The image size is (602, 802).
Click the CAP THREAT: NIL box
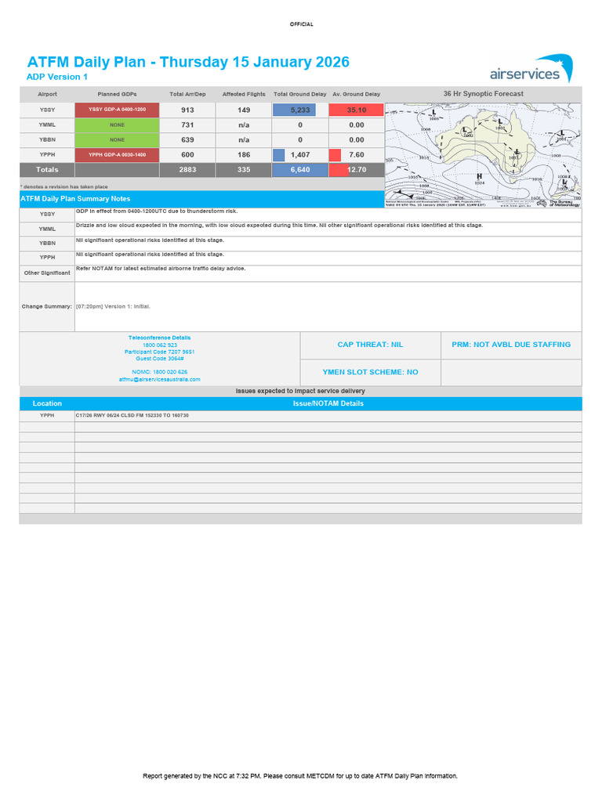[370, 345]
